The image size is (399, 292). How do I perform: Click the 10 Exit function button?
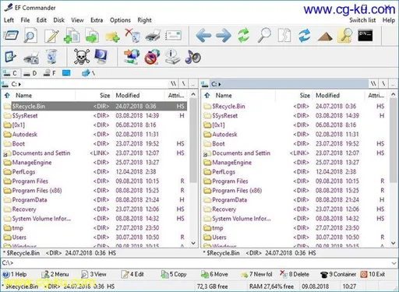(373, 274)
